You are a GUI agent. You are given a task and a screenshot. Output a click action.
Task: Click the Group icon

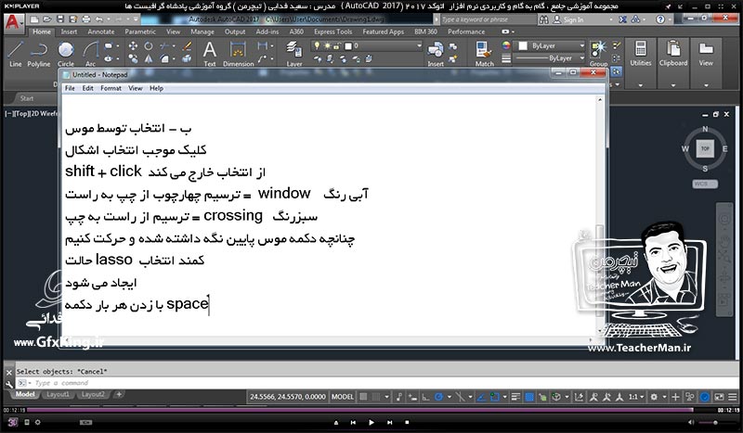(x=598, y=54)
